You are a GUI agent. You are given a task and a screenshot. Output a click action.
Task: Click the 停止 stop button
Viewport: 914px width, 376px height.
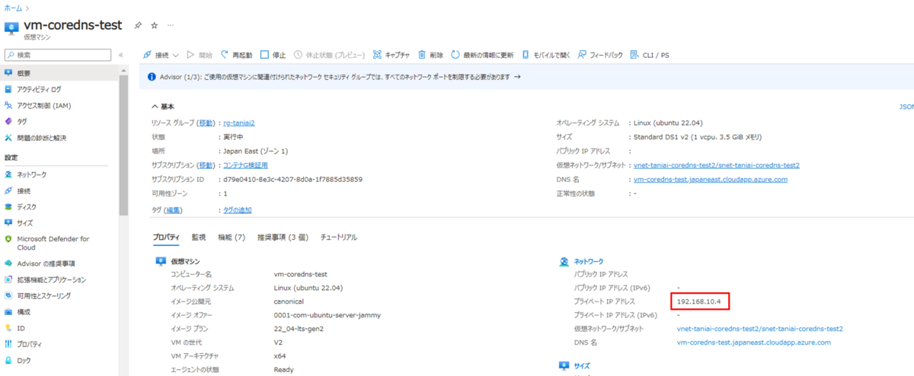[x=273, y=55]
